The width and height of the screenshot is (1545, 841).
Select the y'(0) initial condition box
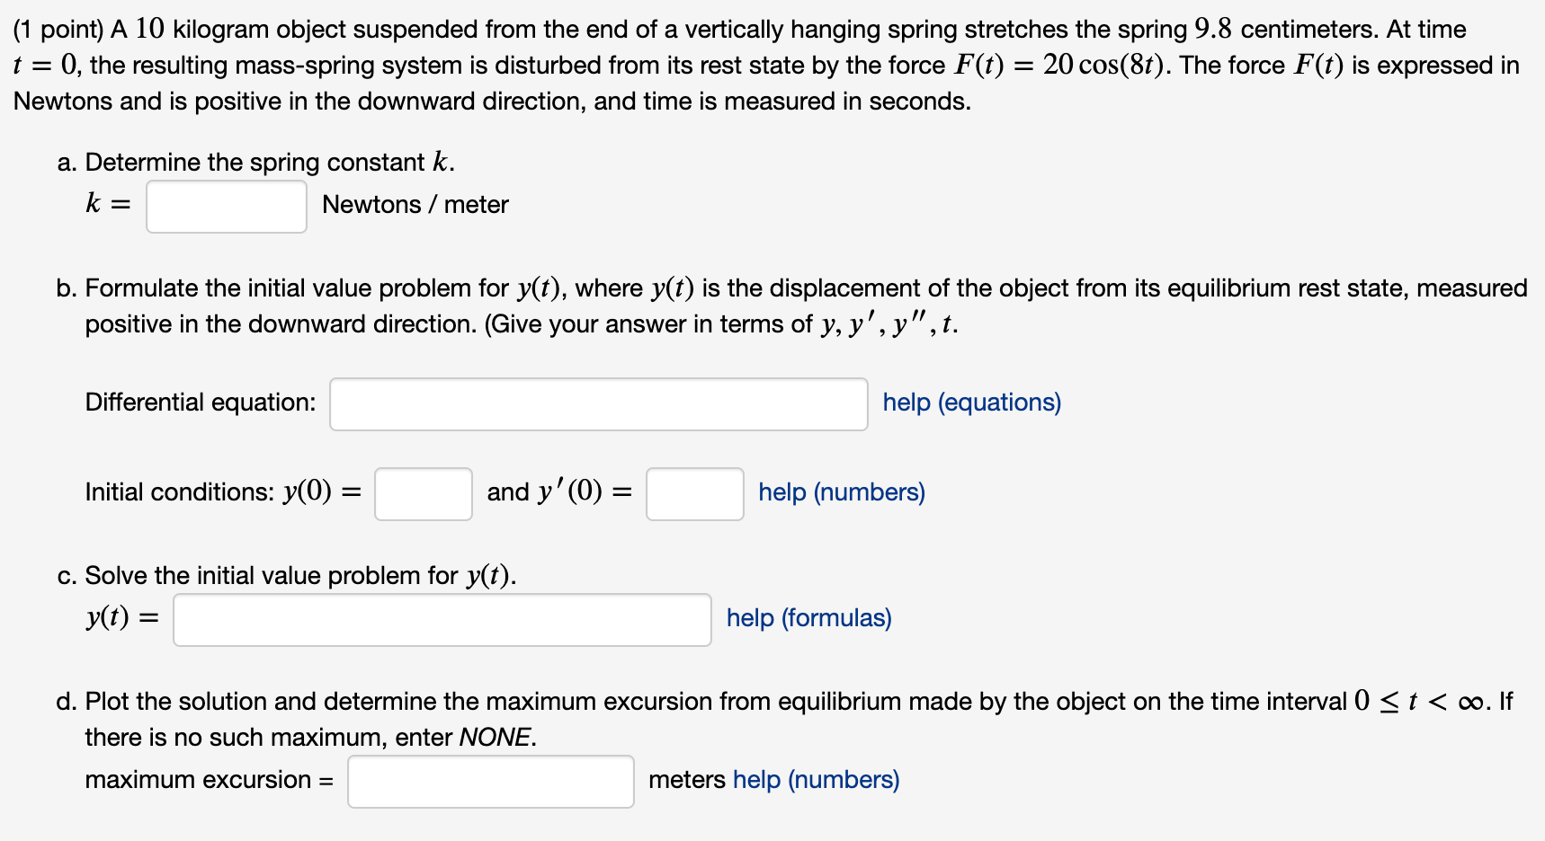point(693,493)
